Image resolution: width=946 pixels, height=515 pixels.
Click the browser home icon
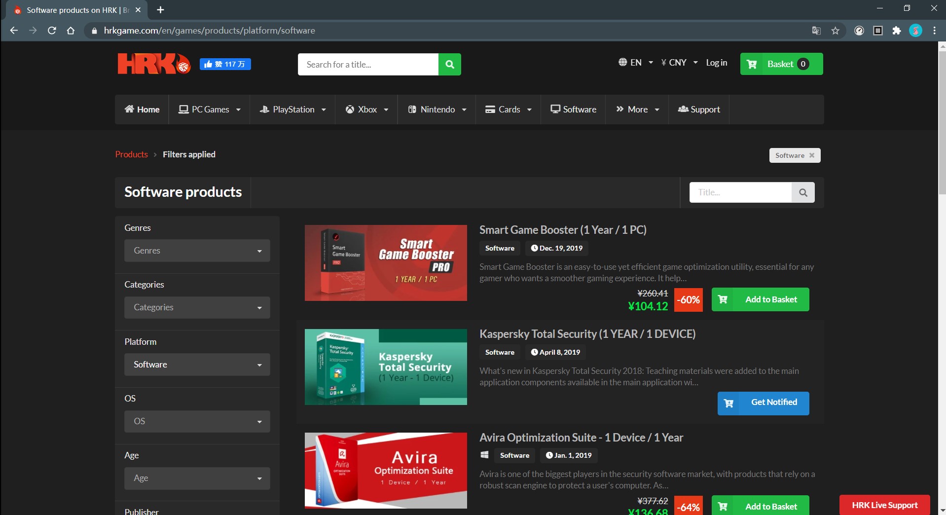click(71, 31)
